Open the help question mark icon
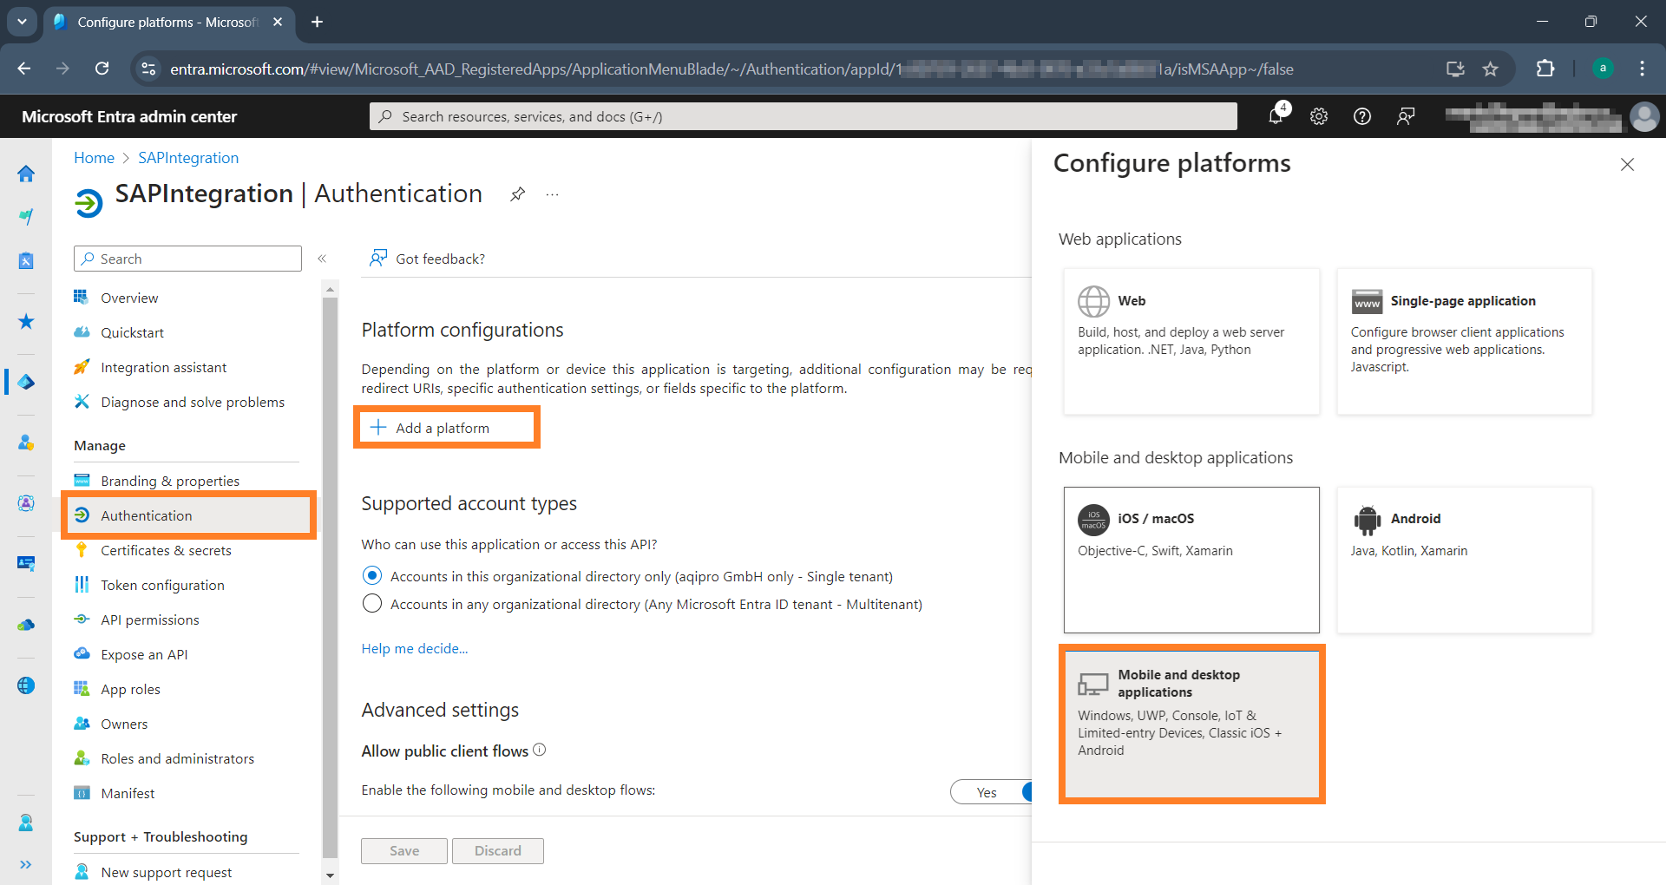1666x885 pixels. click(1362, 116)
